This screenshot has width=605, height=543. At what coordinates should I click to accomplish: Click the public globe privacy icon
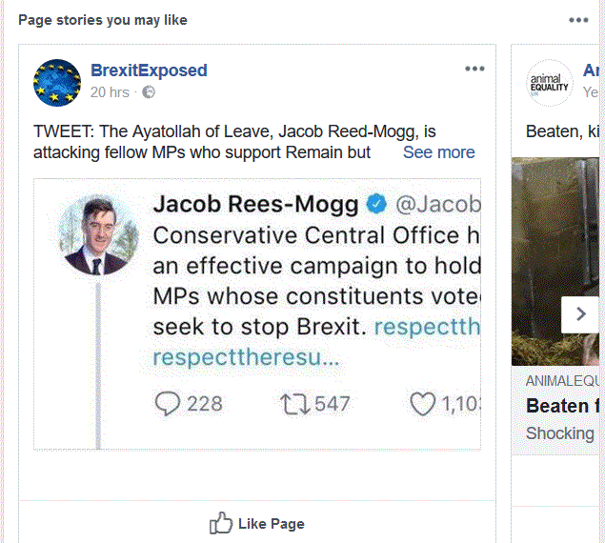tap(149, 92)
